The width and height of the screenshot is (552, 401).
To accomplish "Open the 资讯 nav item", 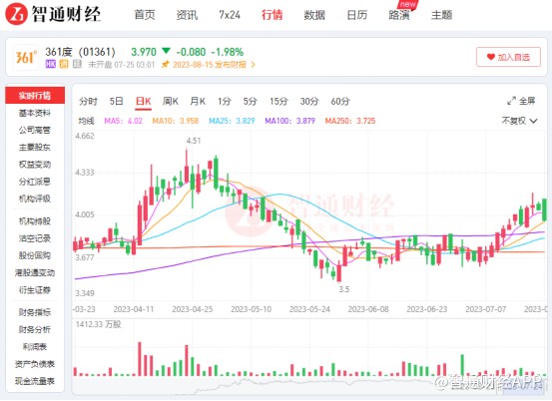I will (x=187, y=15).
